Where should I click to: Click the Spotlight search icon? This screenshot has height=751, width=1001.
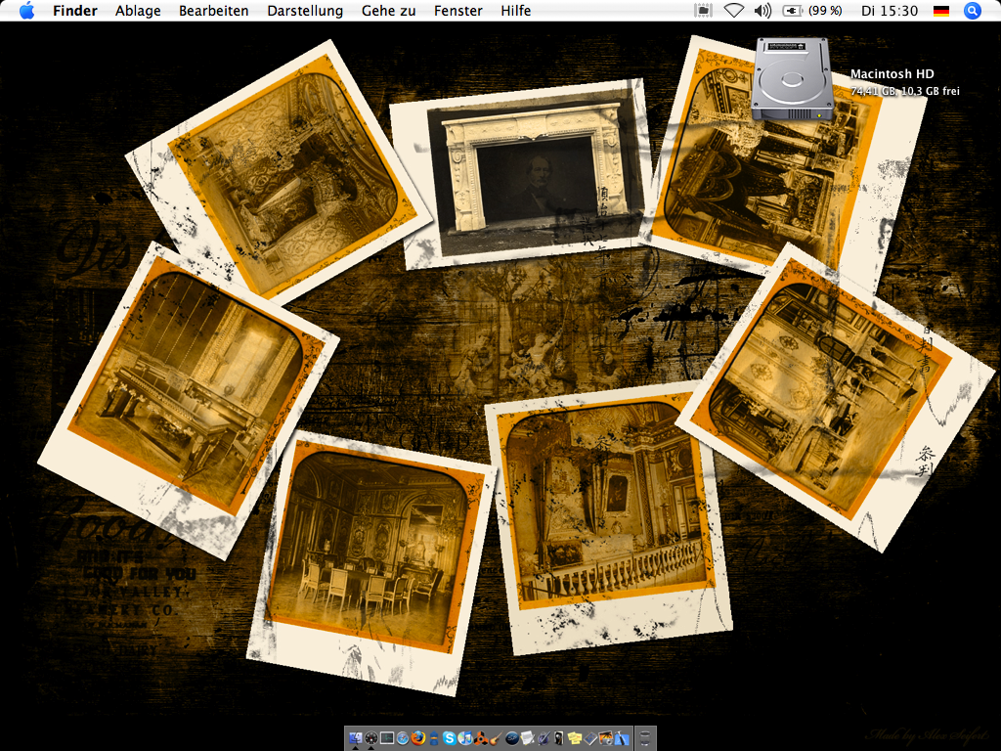pyautogui.click(x=972, y=11)
